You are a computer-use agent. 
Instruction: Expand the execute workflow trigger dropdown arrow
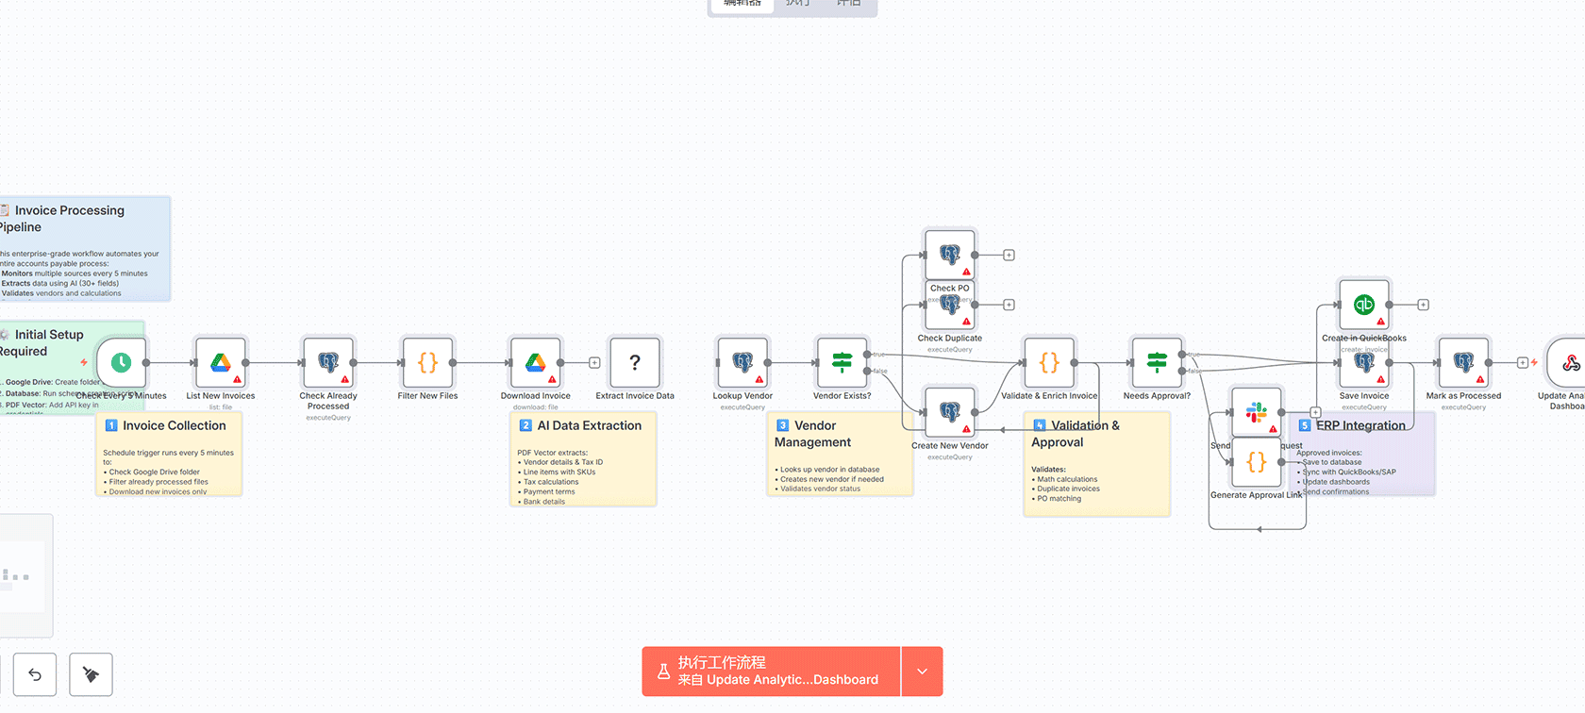[x=922, y=672]
